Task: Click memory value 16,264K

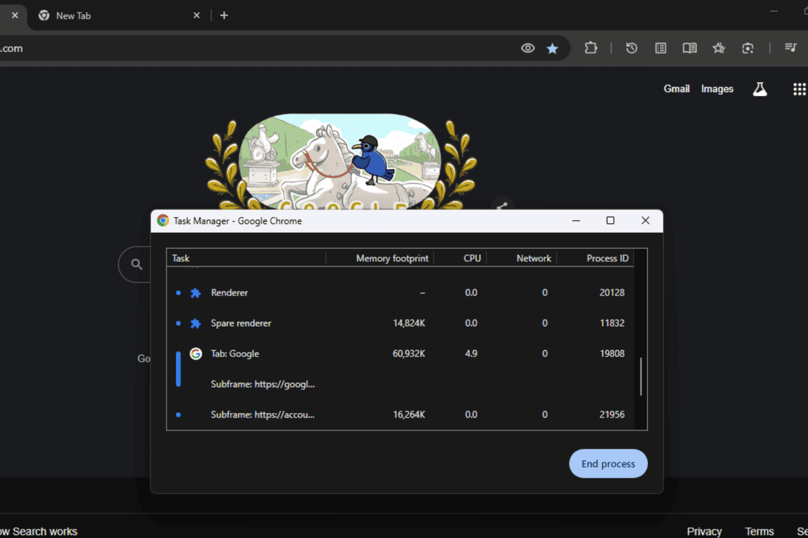Action: pos(409,415)
